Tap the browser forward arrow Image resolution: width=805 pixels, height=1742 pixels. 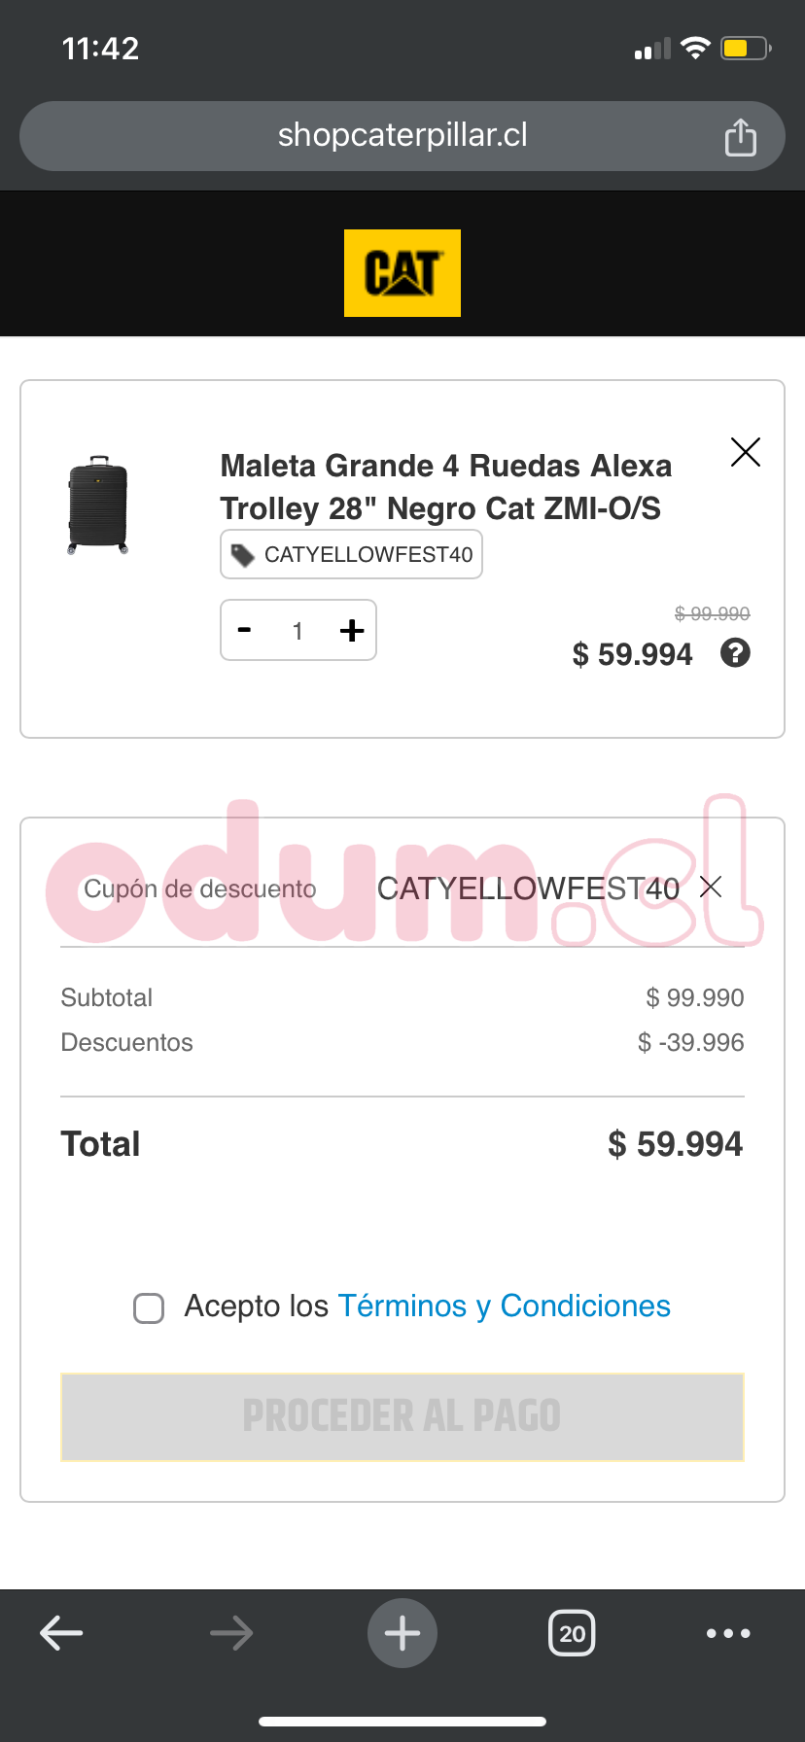tap(231, 1633)
